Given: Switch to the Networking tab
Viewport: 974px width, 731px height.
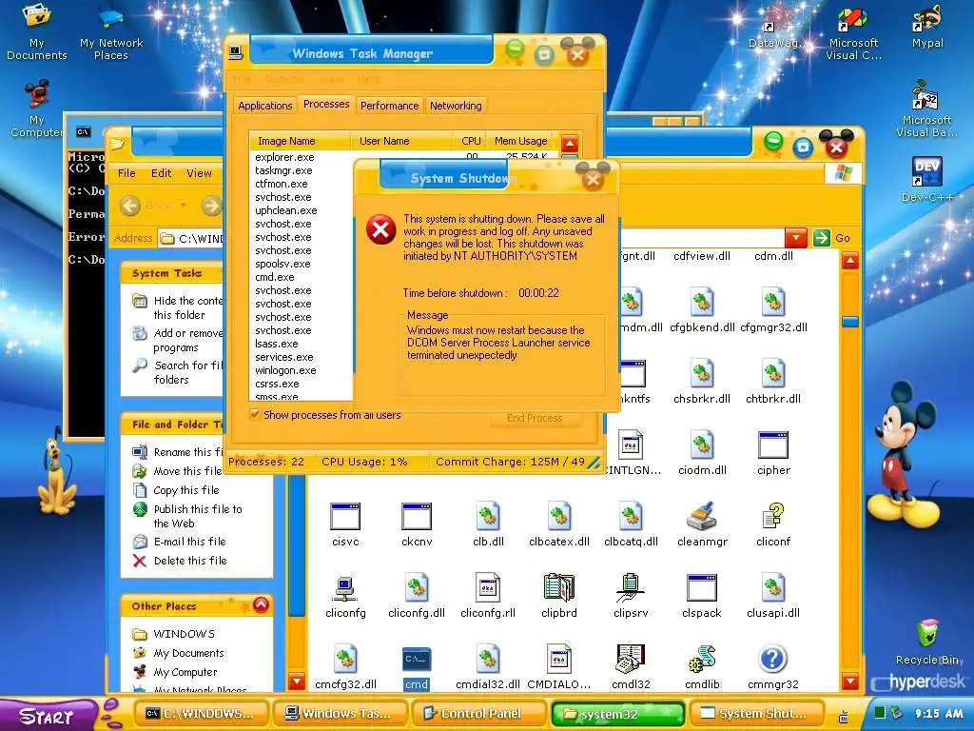Looking at the screenshot, I should tap(456, 106).
